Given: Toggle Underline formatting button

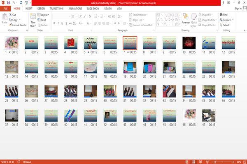Looking at the screenshot, I should coord(62,23).
